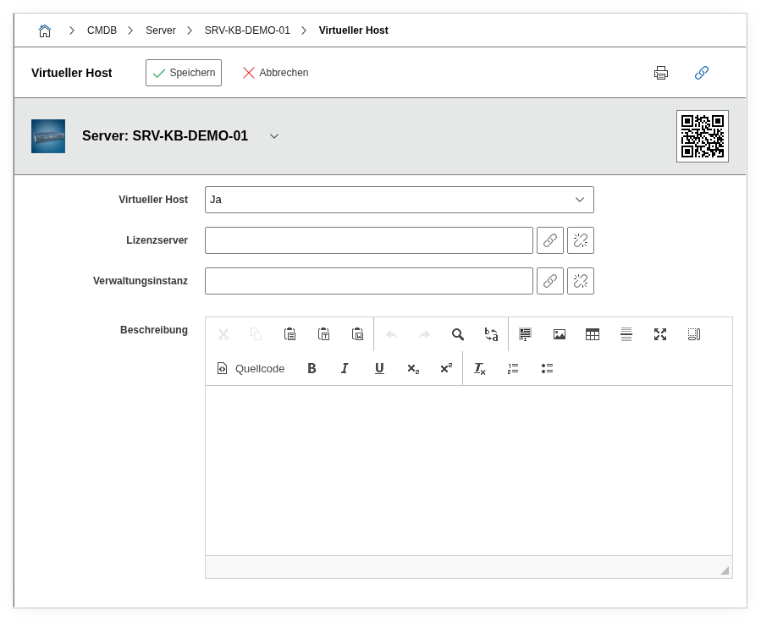
Task: Open CMDB from the breadcrumb
Action: coord(102,30)
